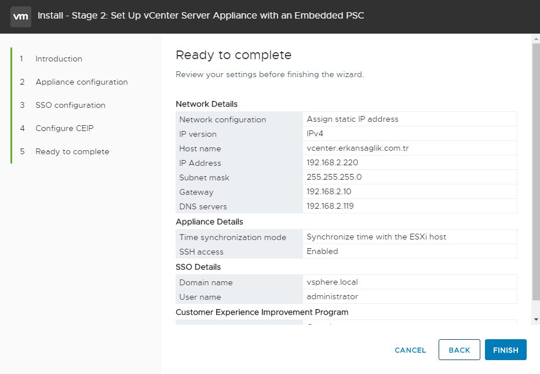
Task: Click SSH access Enabled value
Action: [322, 251]
